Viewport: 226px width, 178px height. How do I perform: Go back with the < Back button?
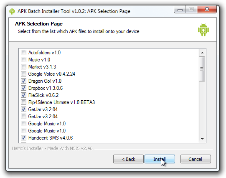128,159
